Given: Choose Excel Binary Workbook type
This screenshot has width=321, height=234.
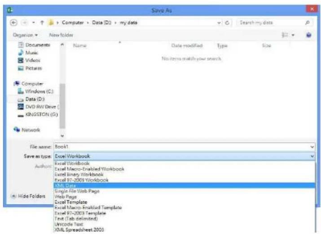Looking at the screenshot, I should click(184, 175).
